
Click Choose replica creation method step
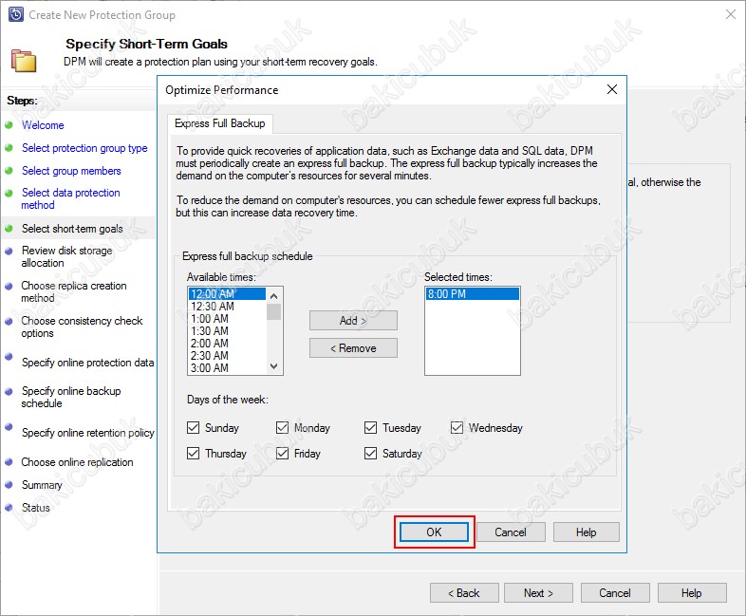tap(74, 291)
